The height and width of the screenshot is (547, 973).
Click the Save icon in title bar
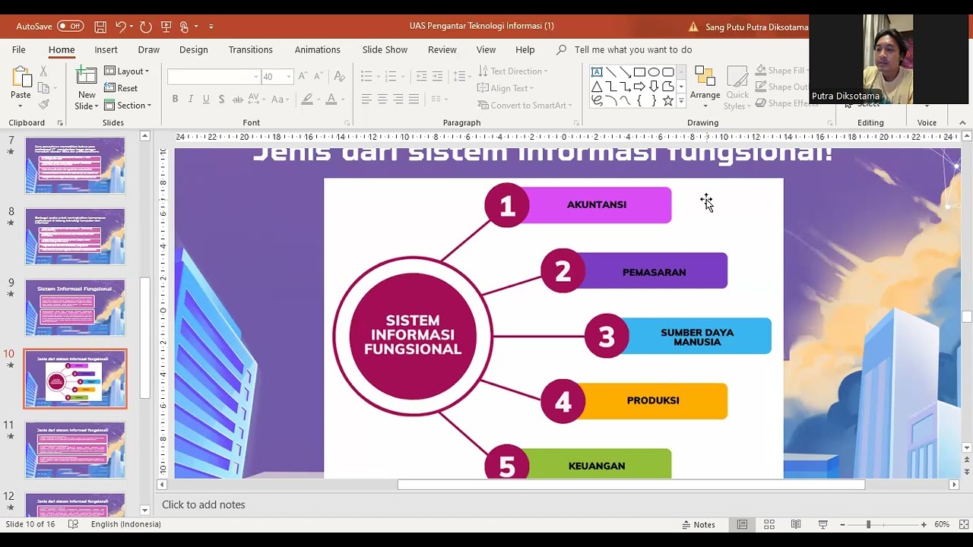(x=100, y=27)
